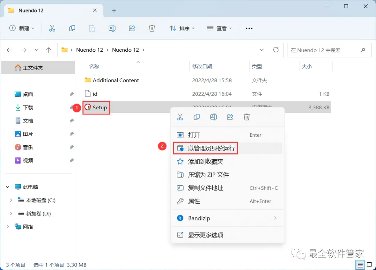376x270 pixels.
Task: Open recent locations chevron near navigation arrows
Action: click(x=37, y=50)
